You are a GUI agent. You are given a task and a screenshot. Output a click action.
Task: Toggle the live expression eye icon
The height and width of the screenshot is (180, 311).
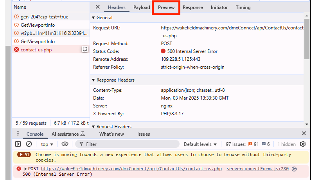coord(65,144)
